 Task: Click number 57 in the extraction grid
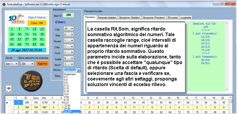tap(27, 39)
